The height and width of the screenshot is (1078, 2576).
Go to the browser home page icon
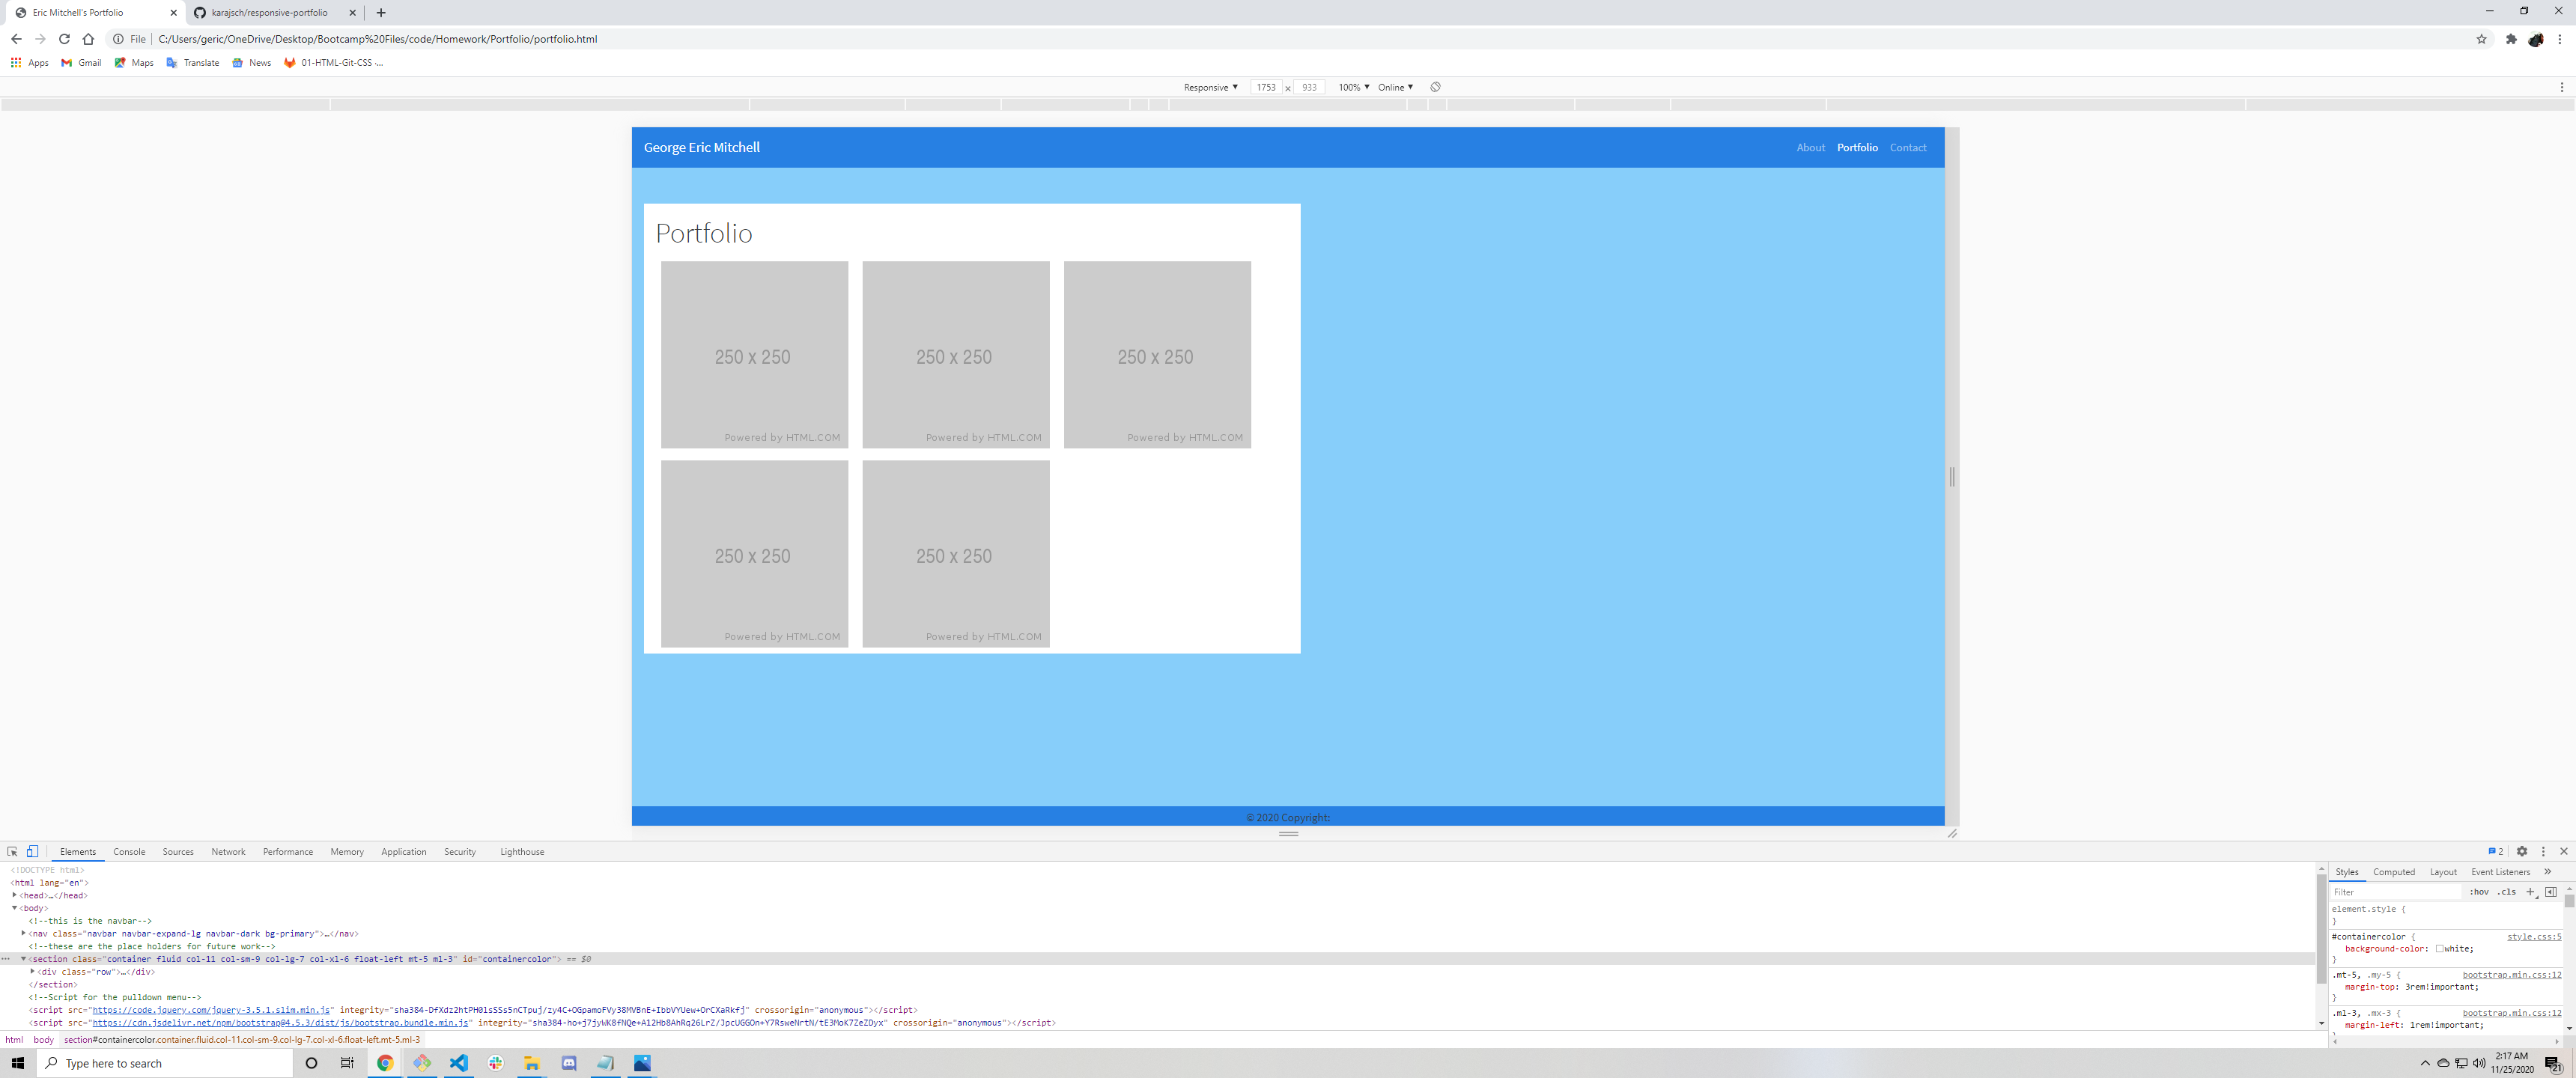pyautogui.click(x=88, y=39)
